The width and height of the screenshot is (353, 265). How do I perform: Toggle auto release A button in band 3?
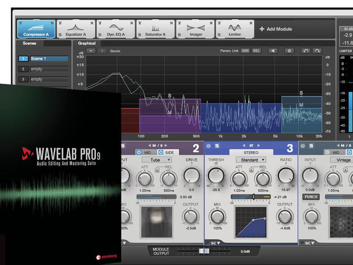(251, 170)
